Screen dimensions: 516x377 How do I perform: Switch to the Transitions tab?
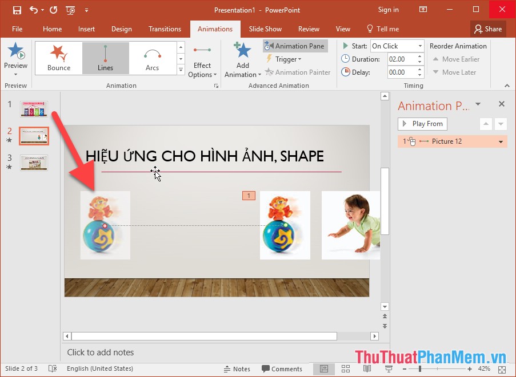[x=165, y=29]
